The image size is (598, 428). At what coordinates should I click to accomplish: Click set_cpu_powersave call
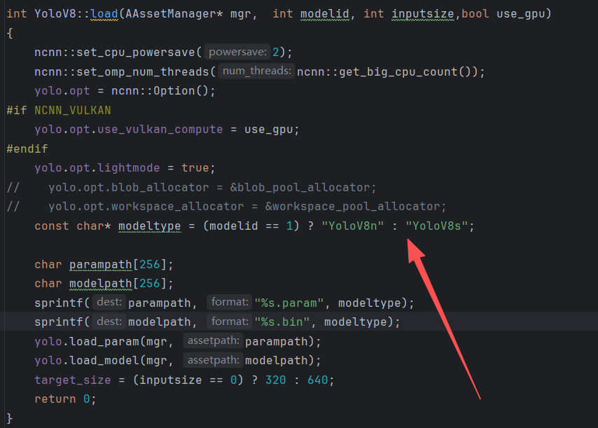click(135, 53)
